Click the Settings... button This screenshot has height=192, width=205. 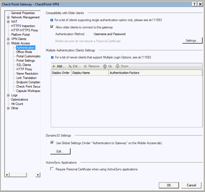click(192, 41)
